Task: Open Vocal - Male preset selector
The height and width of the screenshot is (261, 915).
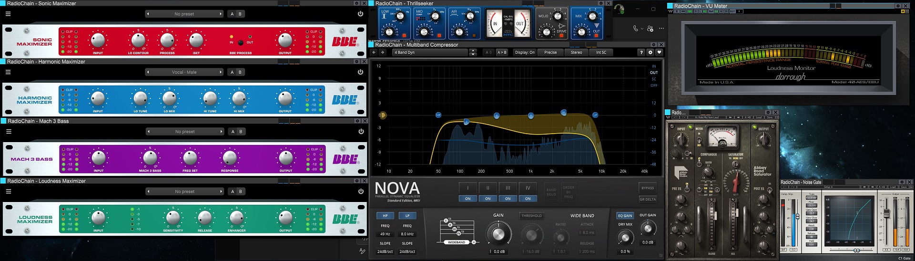Action: (x=184, y=72)
